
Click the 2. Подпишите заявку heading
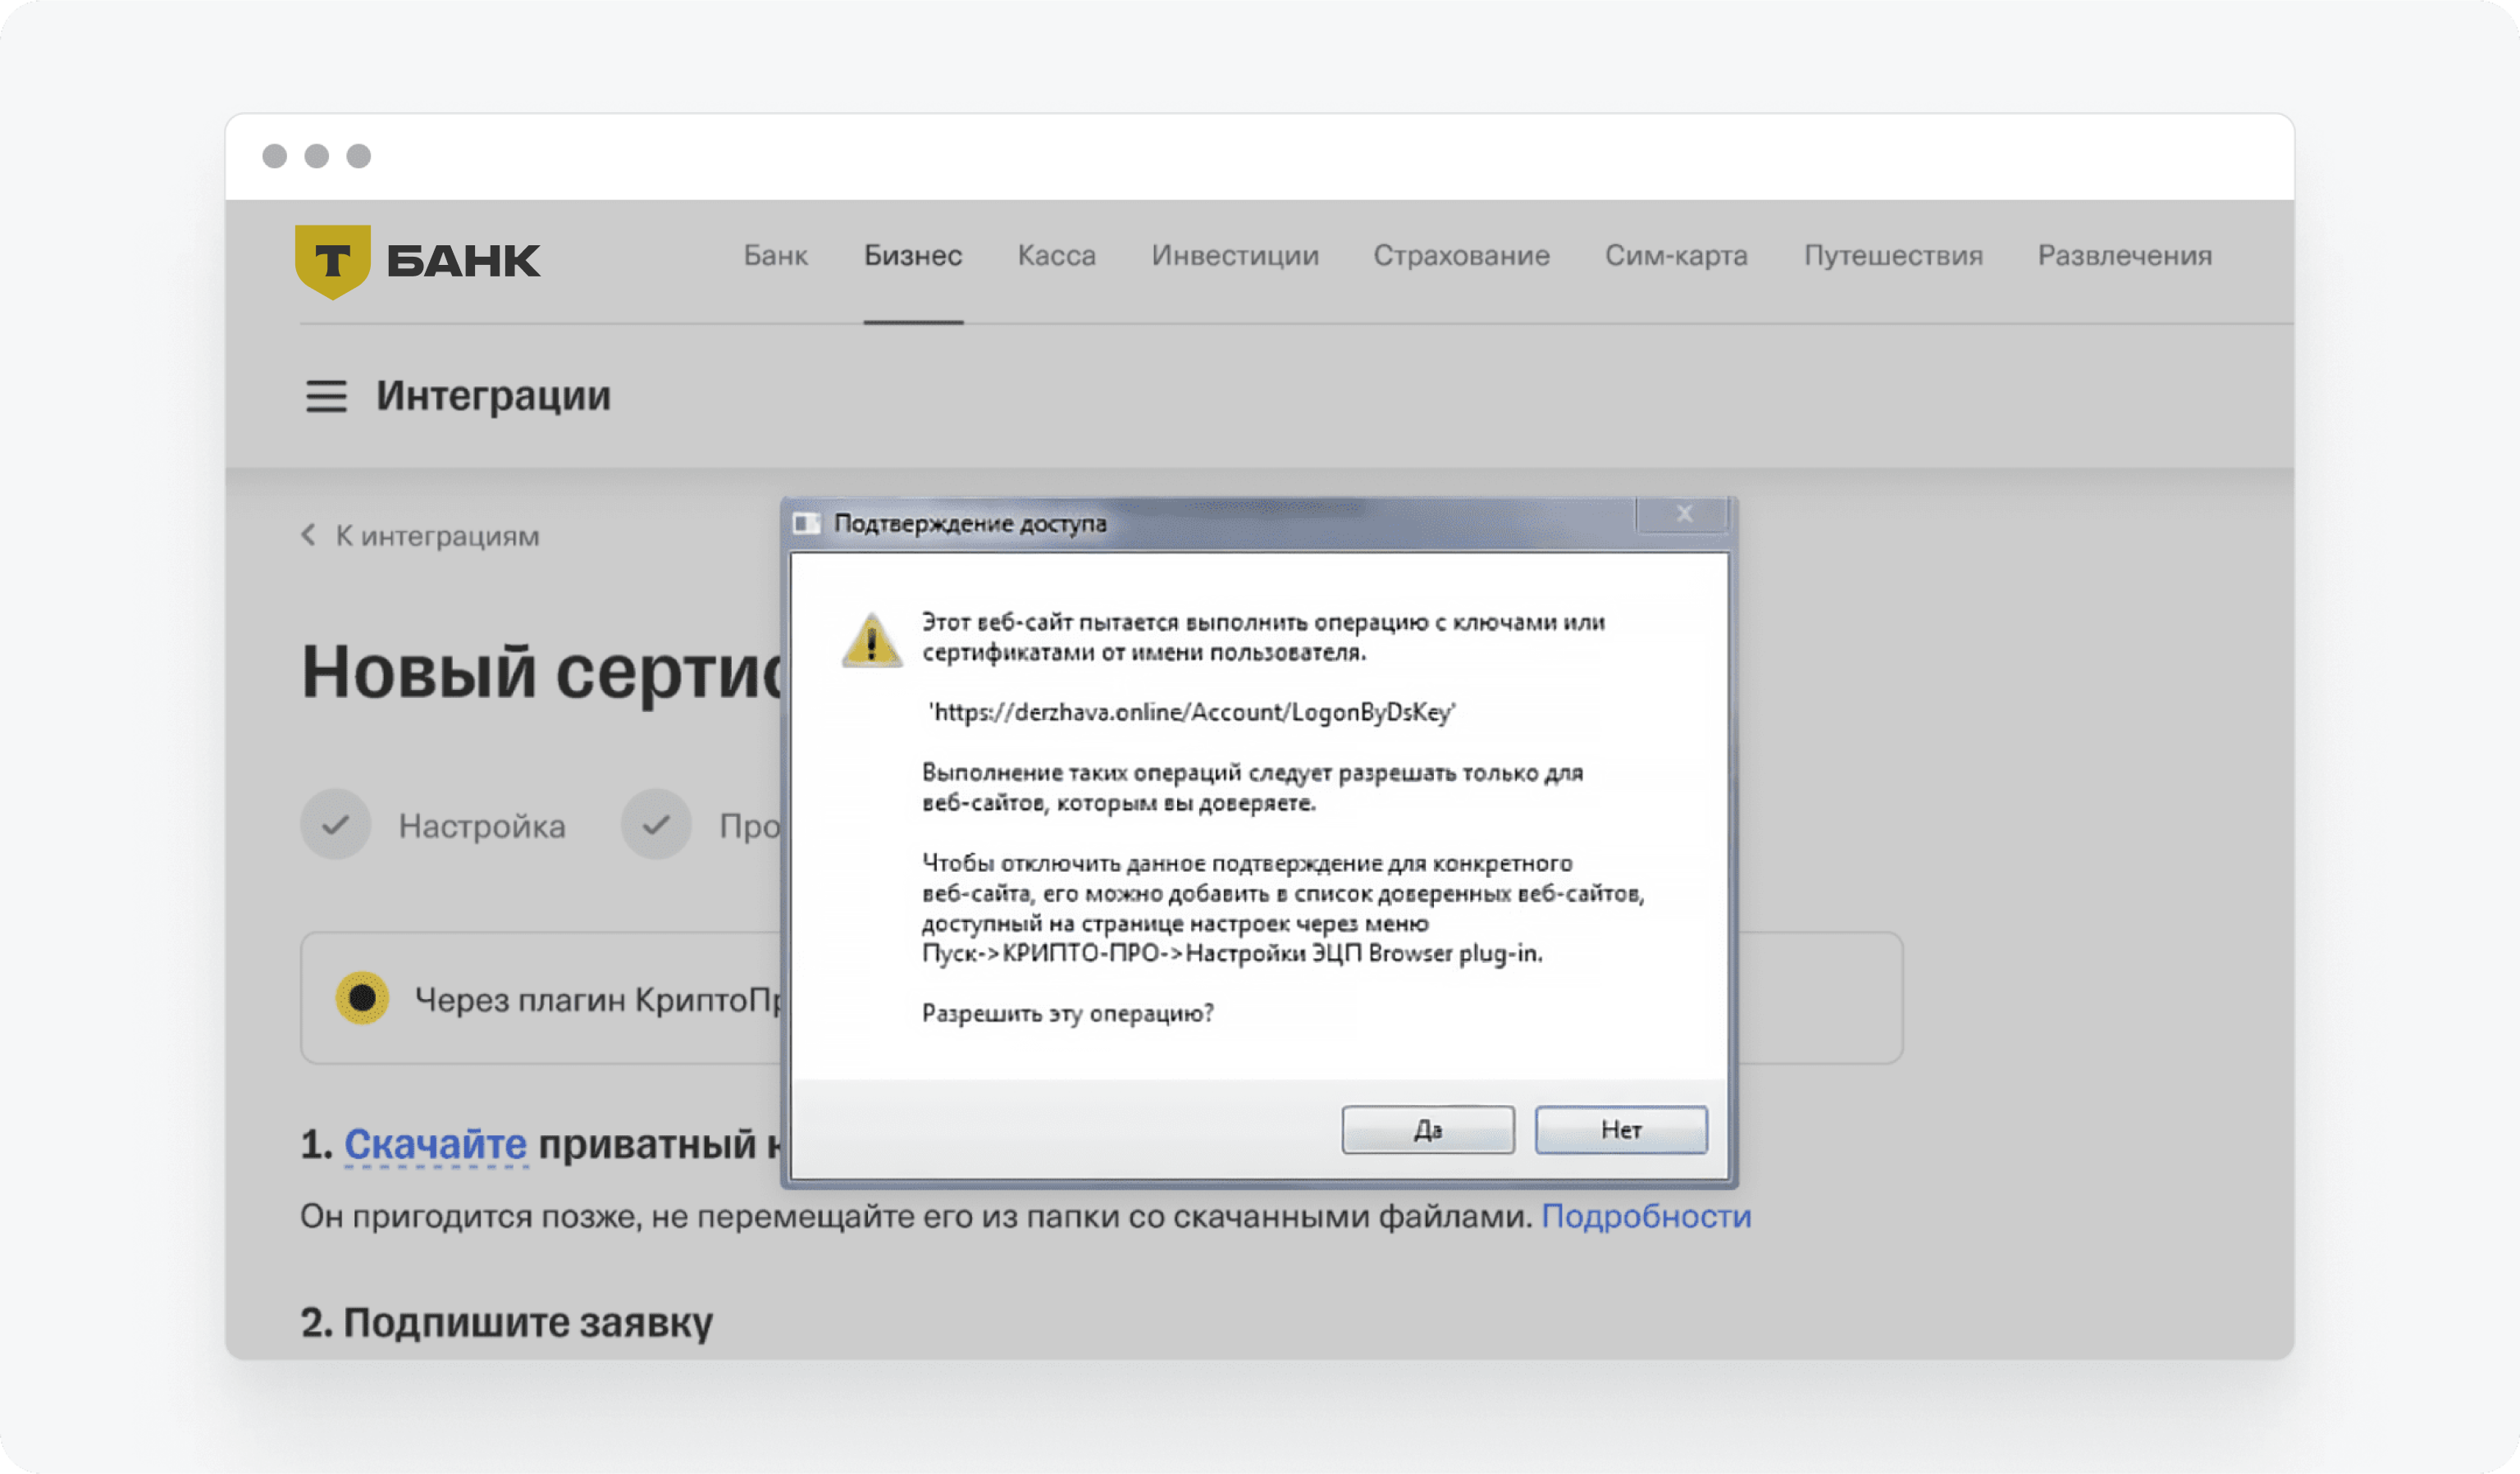coord(507,1322)
